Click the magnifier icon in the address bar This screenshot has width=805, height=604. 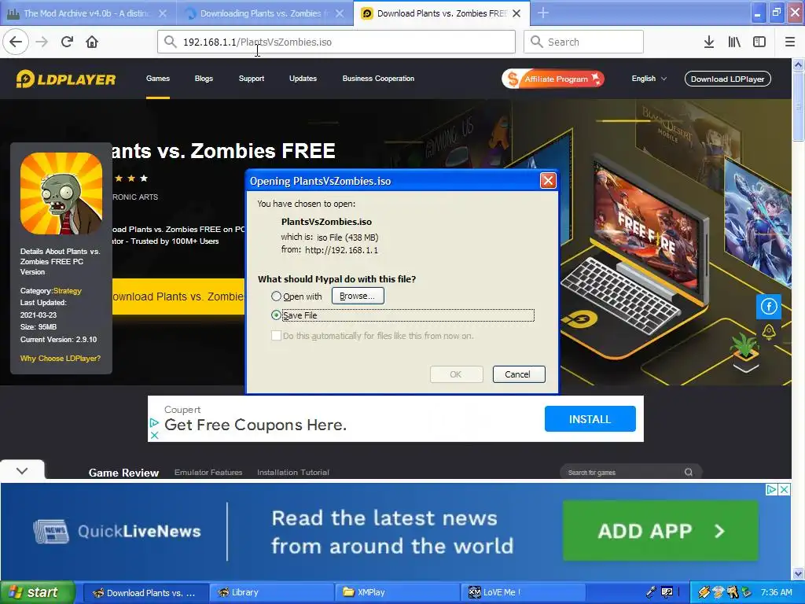[170, 42]
